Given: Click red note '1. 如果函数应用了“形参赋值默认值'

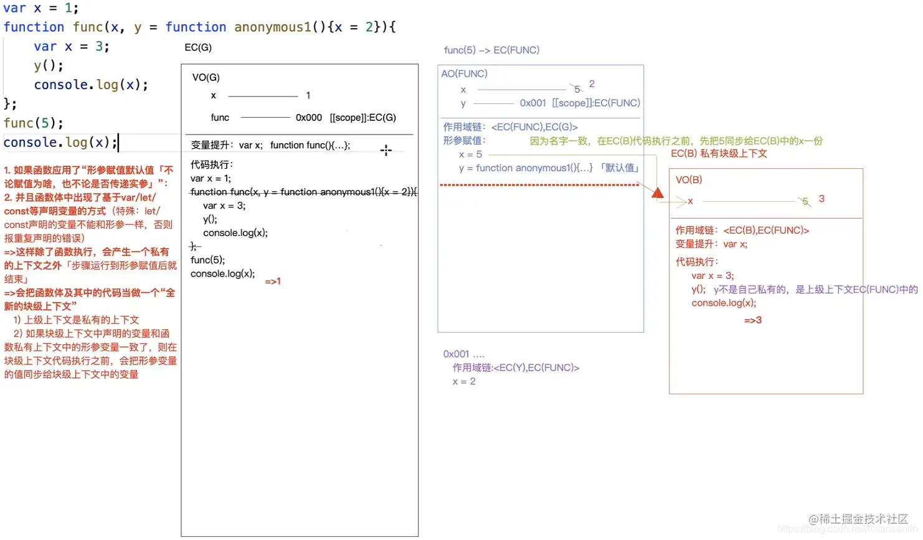Looking at the screenshot, I should (88, 170).
